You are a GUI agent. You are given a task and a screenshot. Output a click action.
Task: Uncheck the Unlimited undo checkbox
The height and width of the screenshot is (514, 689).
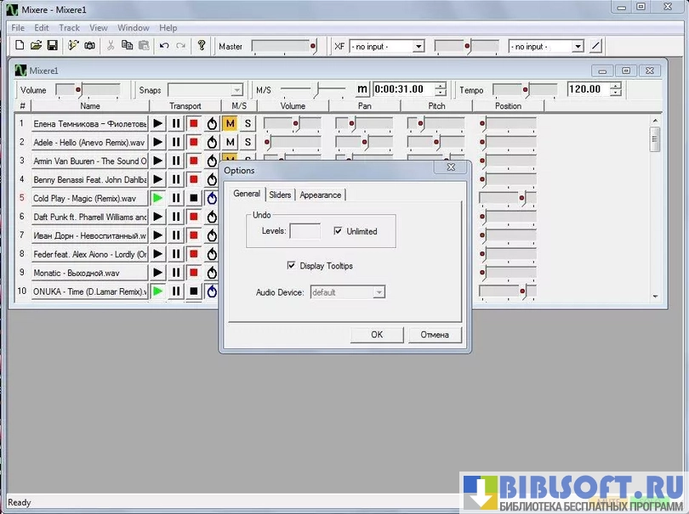click(339, 231)
